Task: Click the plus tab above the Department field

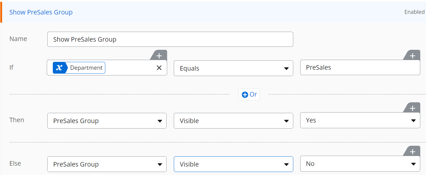Action: [x=159, y=56]
